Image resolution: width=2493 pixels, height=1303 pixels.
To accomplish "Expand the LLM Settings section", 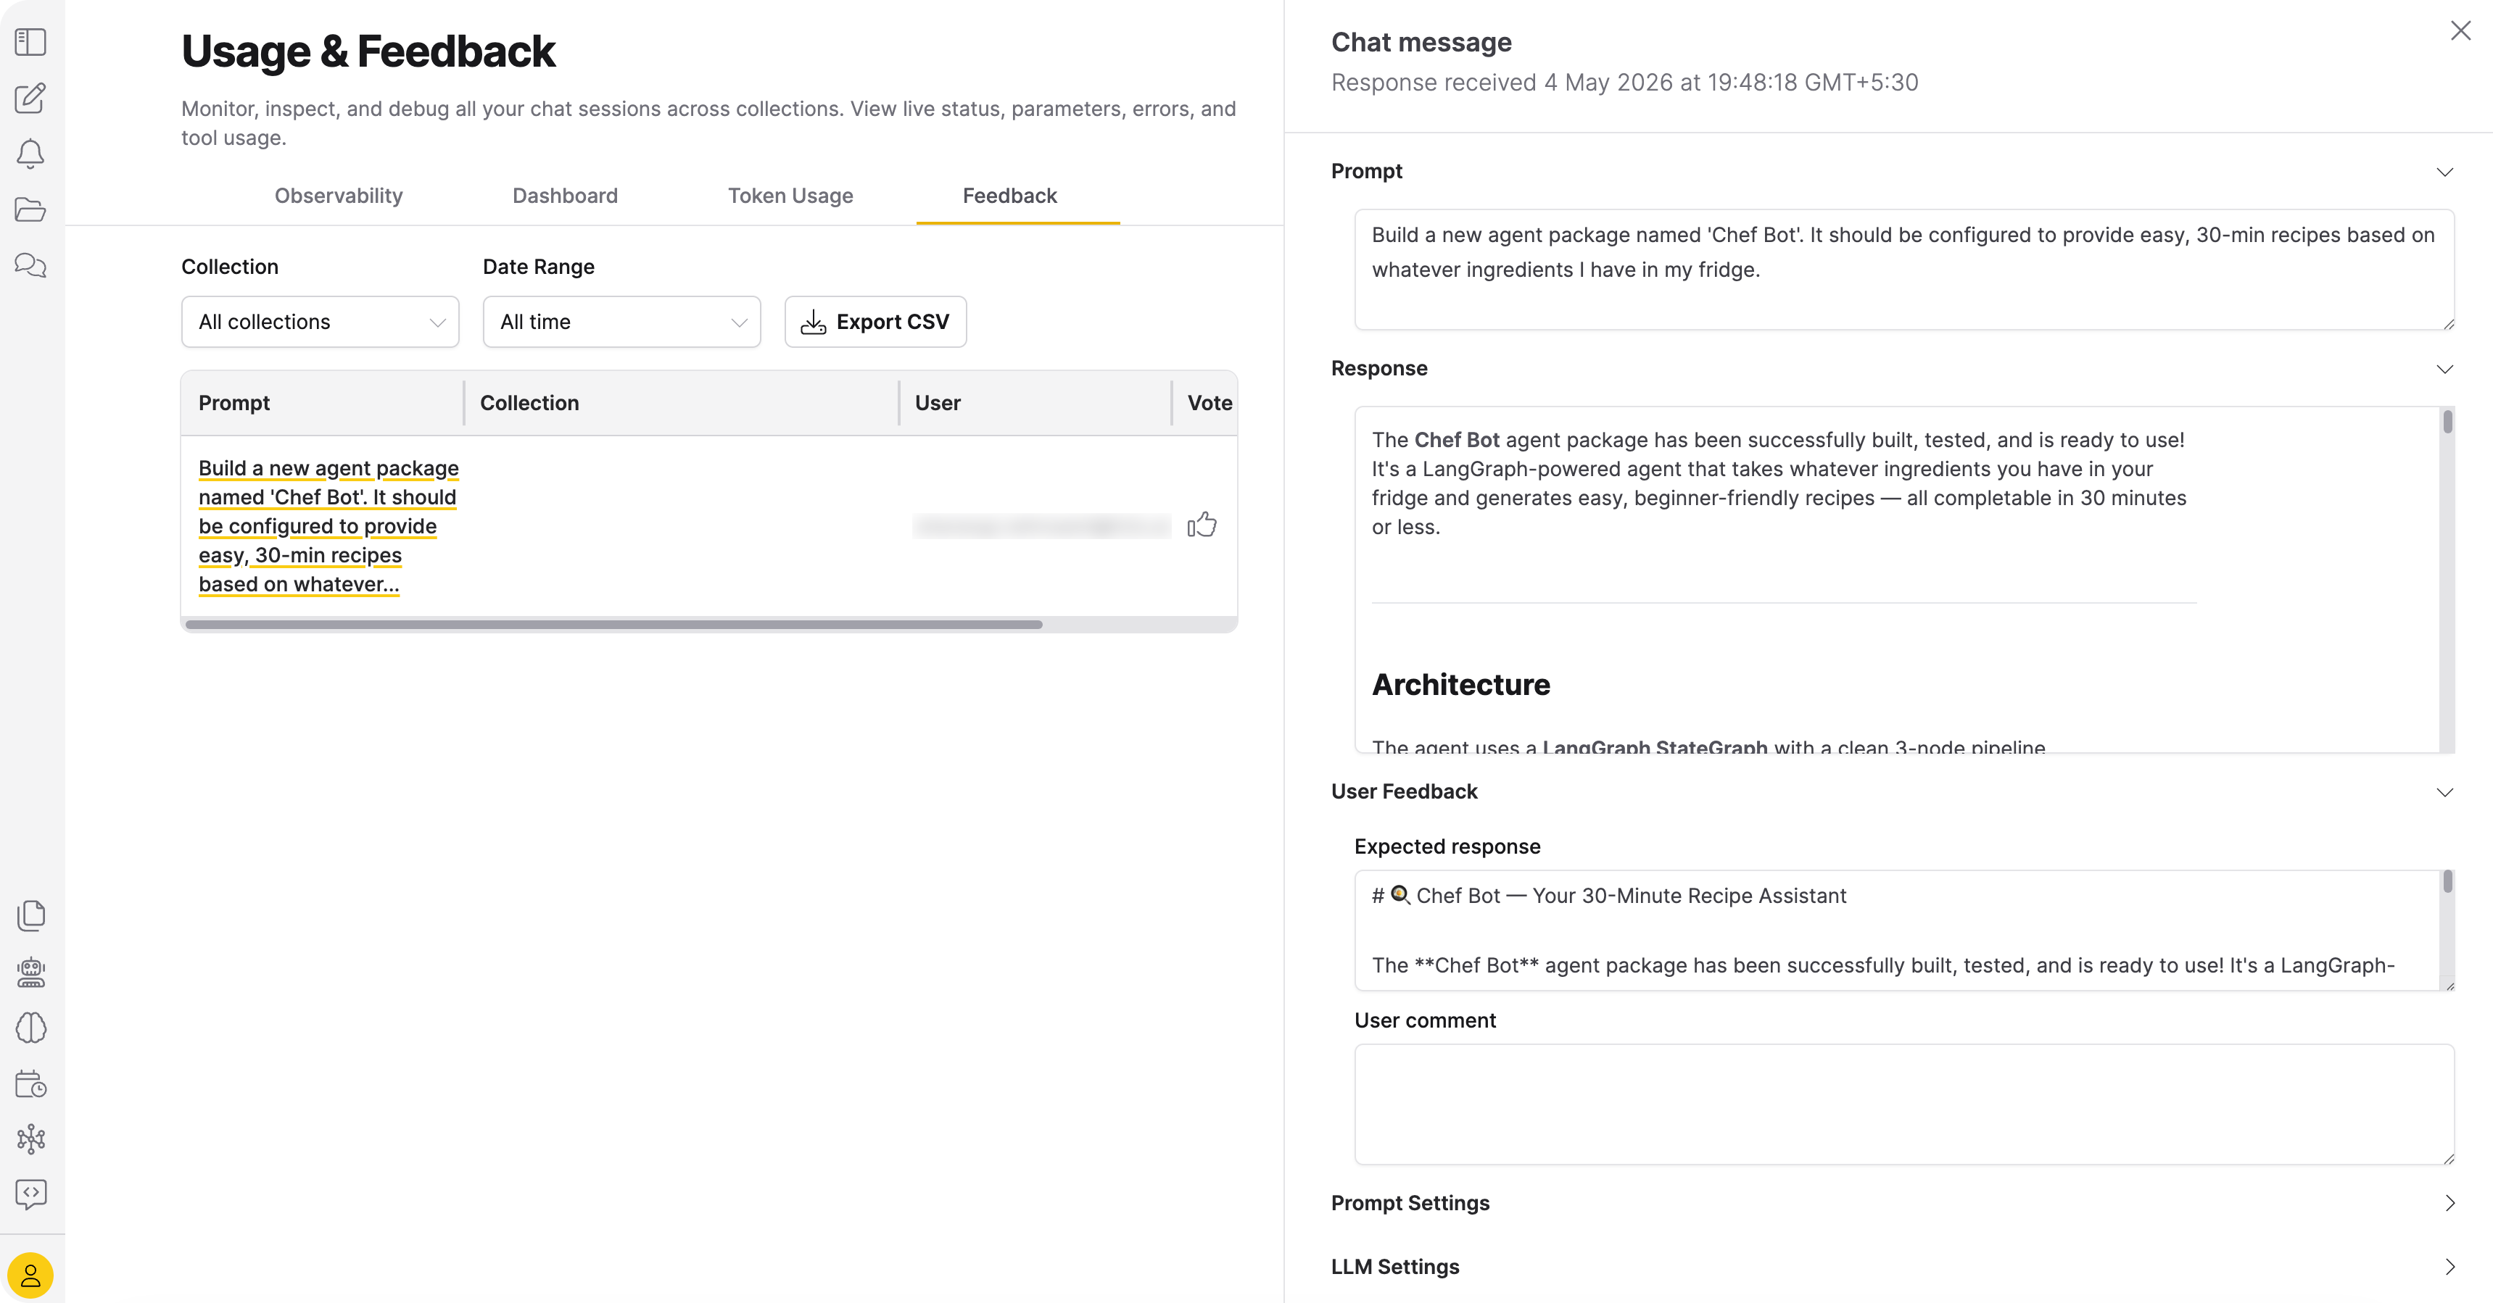I will click(2449, 1267).
